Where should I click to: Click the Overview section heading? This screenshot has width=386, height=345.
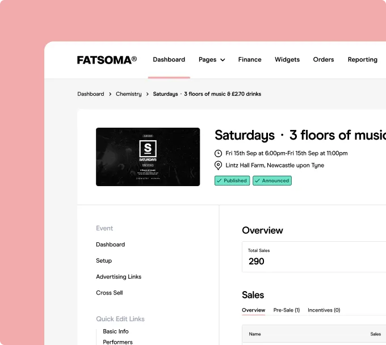coord(262,230)
